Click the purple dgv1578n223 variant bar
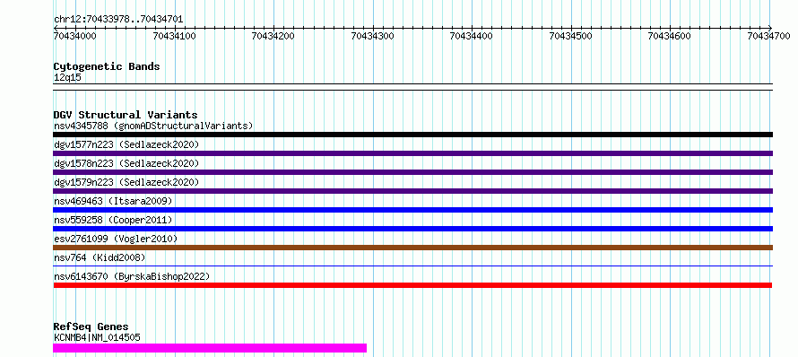This screenshot has width=798, height=357. click(412, 172)
